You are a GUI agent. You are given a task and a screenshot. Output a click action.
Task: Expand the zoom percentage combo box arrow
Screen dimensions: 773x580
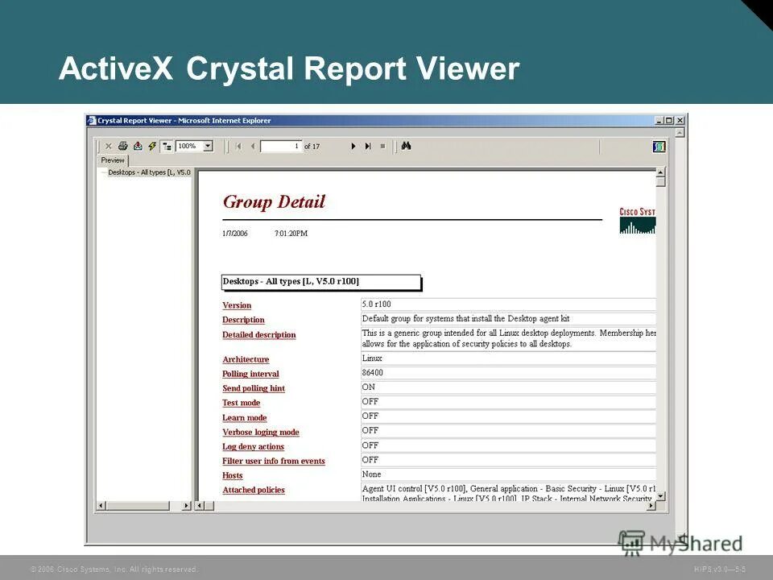click(208, 146)
